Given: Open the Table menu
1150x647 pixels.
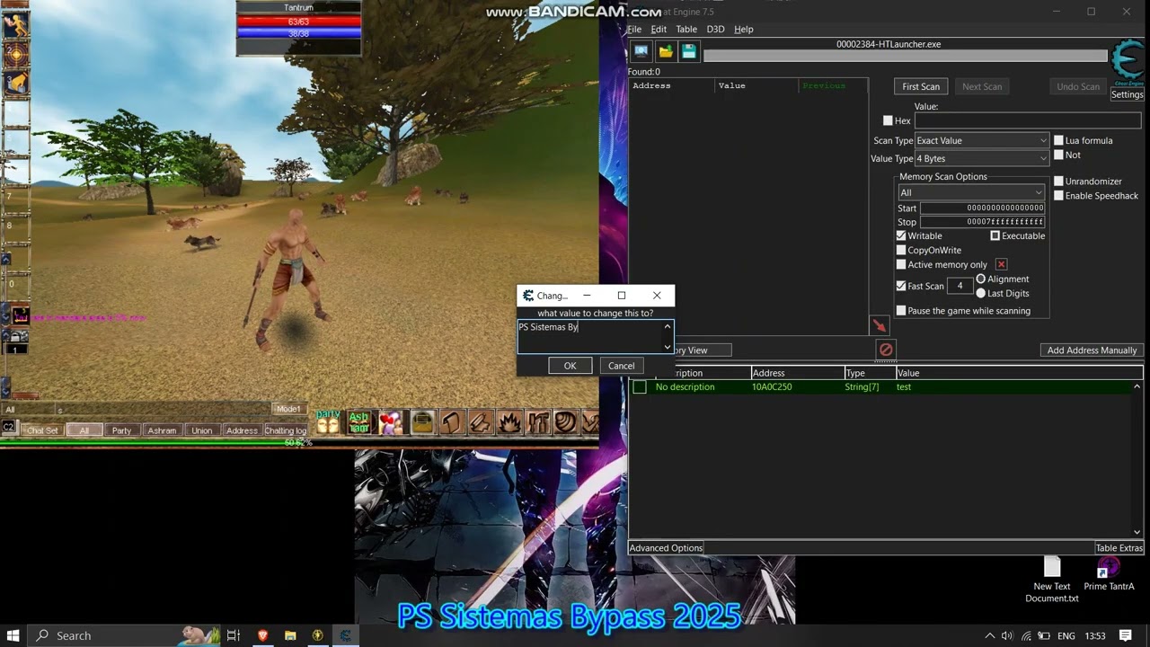Looking at the screenshot, I should 686,29.
